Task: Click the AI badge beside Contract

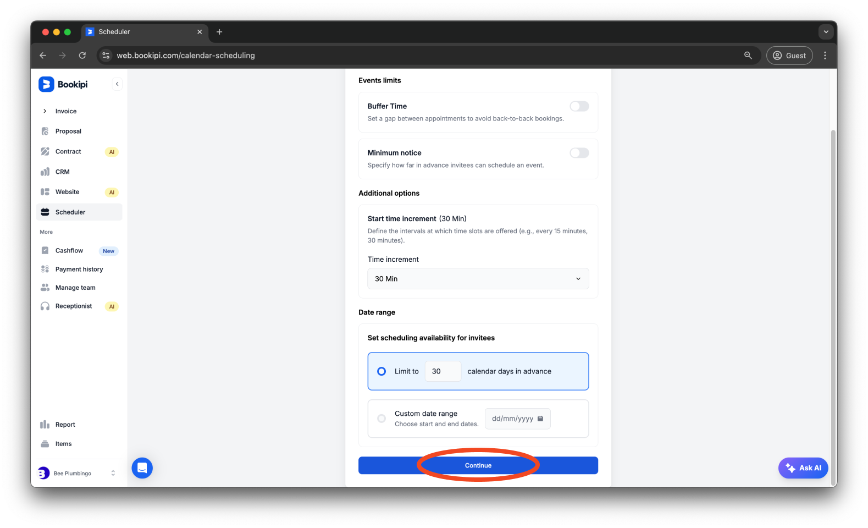Action: [x=112, y=152]
